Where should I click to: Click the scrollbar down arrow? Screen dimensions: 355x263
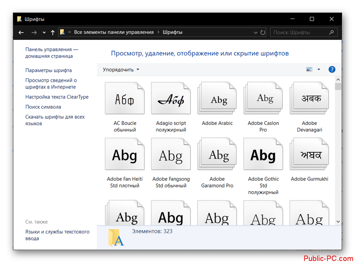click(x=338, y=222)
